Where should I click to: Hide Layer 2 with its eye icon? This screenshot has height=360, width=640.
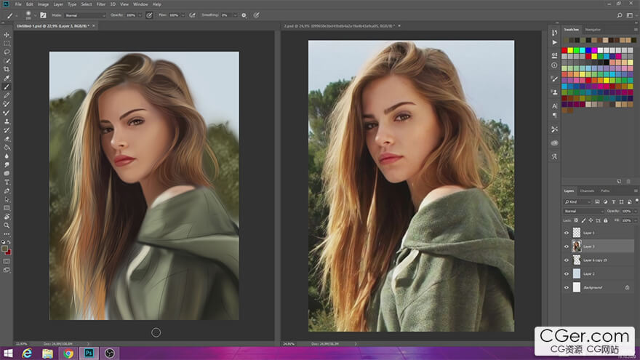click(567, 274)
